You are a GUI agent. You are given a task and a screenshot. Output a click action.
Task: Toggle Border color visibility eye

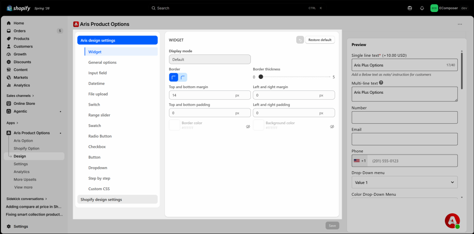[x=248, y=126]
